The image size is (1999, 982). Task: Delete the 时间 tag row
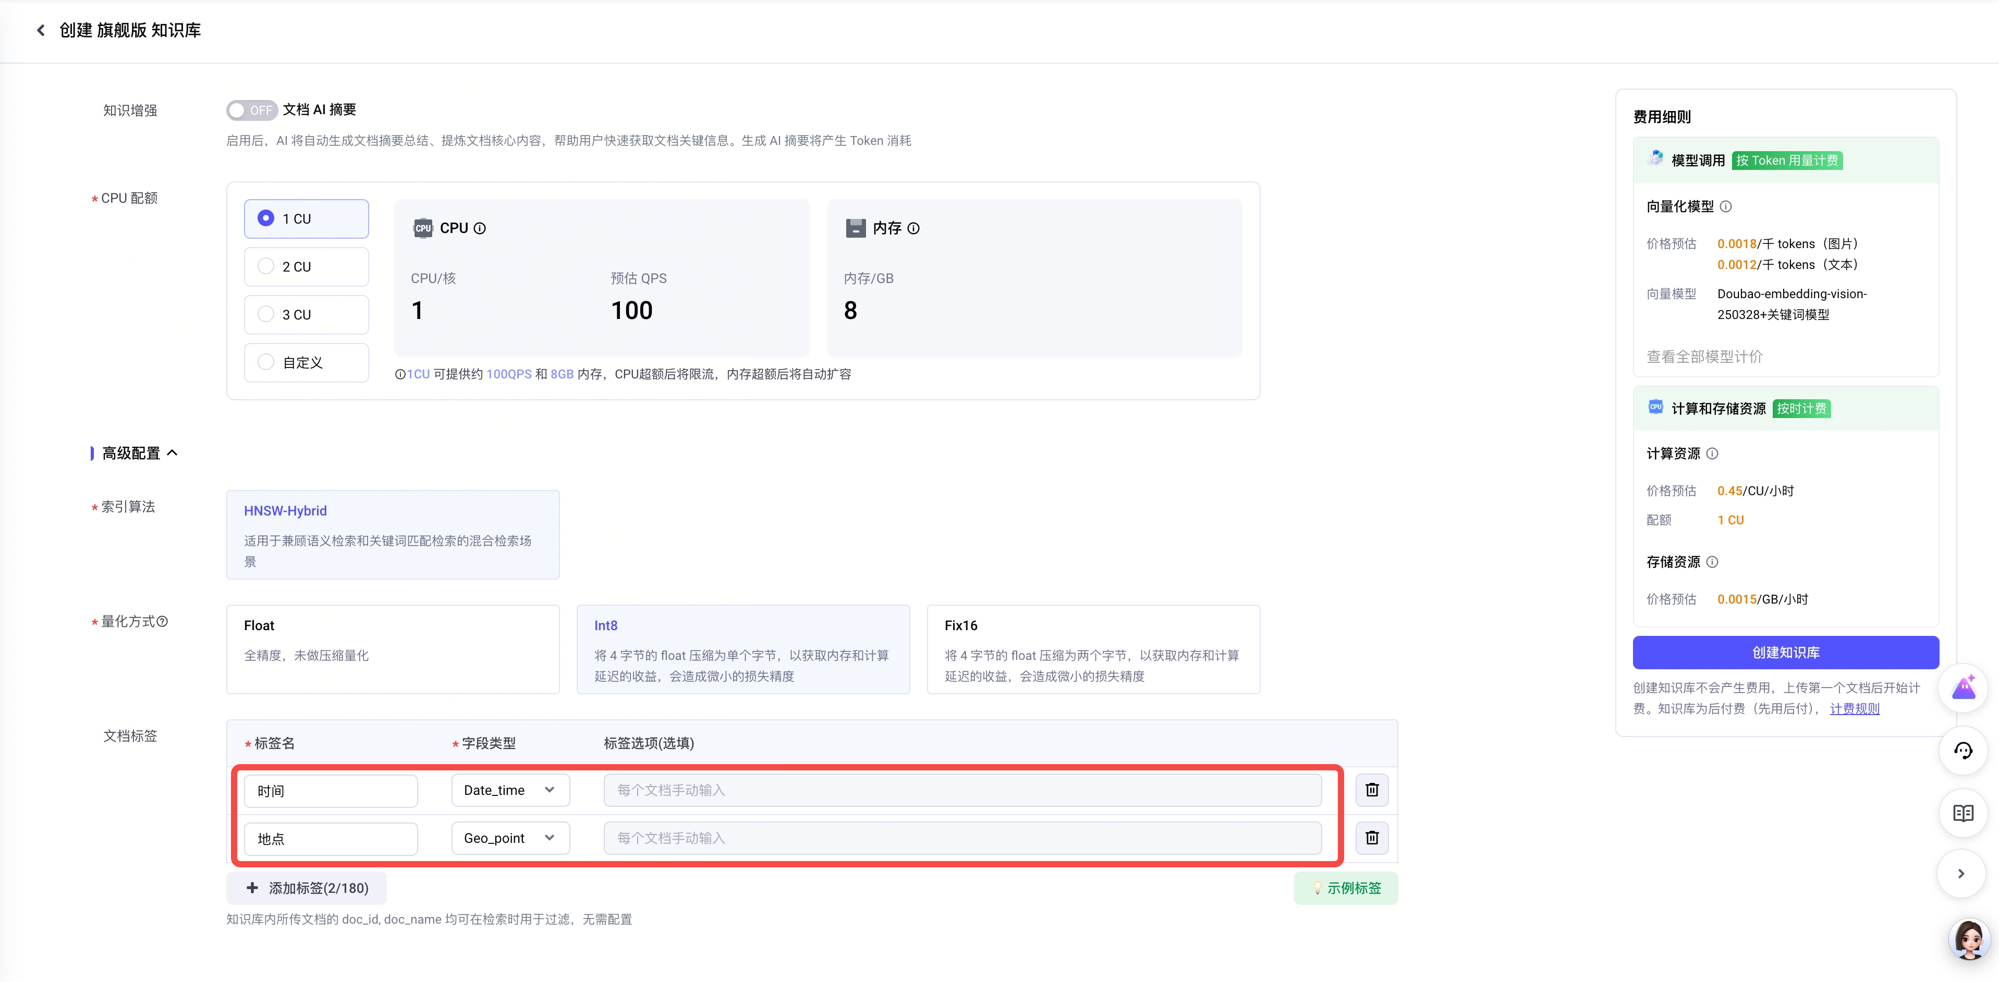tap(1372, 790)
